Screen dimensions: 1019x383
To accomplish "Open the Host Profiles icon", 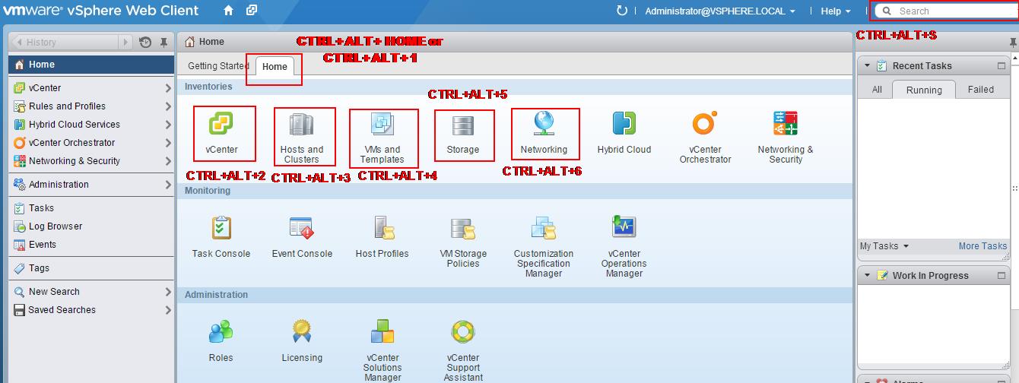I will tap(383, 228).
